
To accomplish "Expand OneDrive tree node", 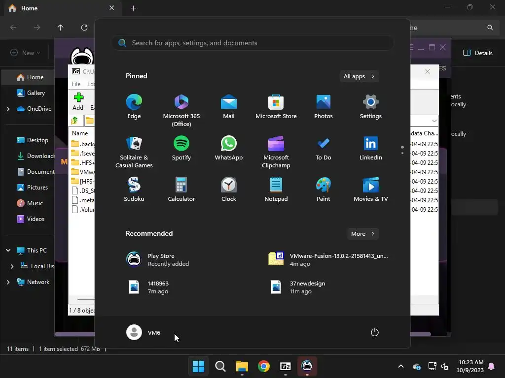I will pyautogui.click(x=8, y=109).
